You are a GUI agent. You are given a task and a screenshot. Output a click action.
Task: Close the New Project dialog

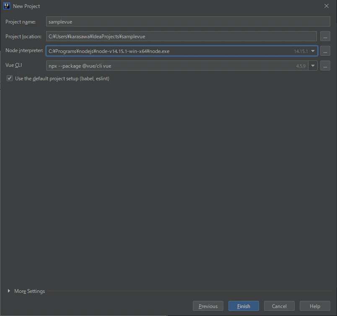[x=326, y=6]
